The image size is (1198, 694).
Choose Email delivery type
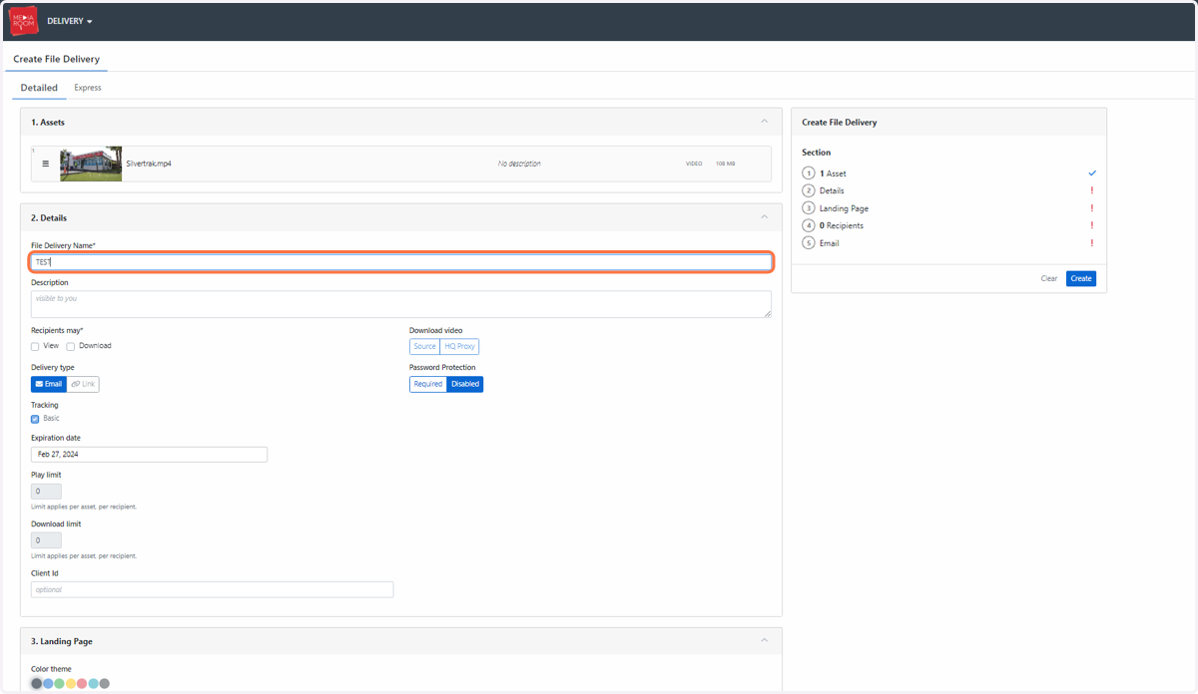click(49, 384)
